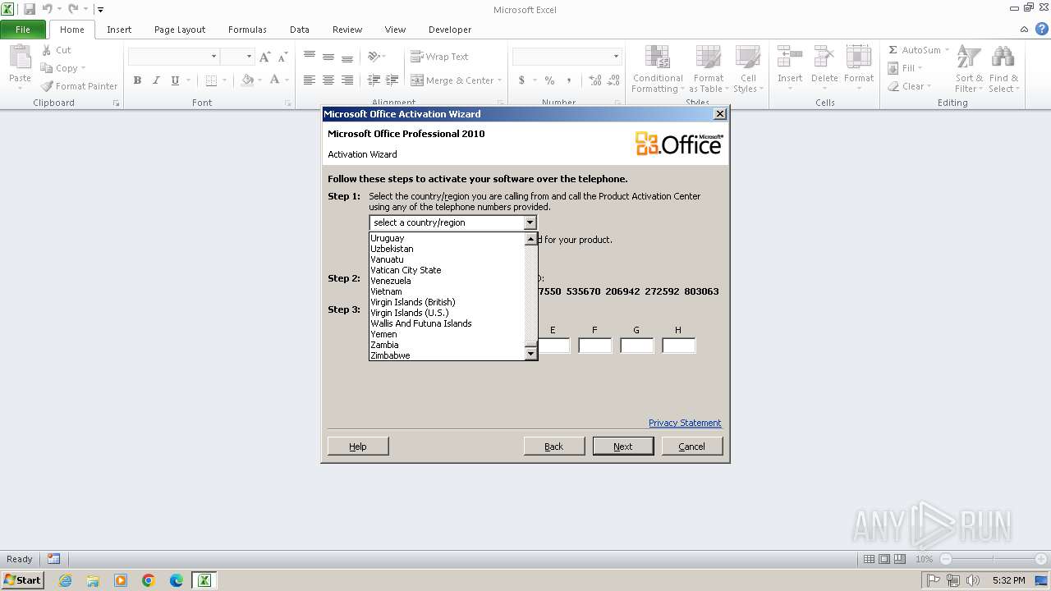Screen dimensions: 1051x591
Task: Click the Cancel button in wizard
Action: (691, 446)
